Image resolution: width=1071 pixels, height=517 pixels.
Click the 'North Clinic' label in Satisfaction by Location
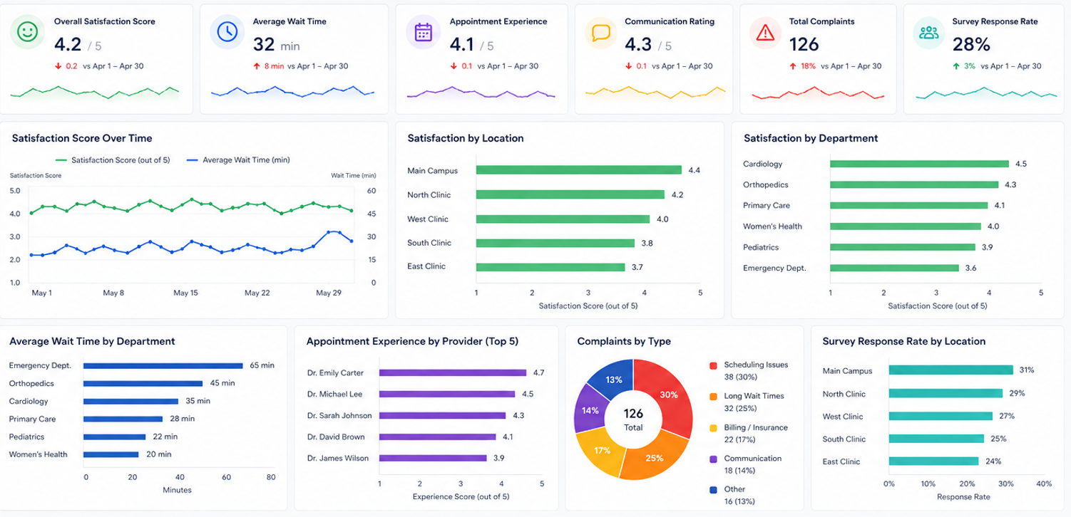click(429, 195)
